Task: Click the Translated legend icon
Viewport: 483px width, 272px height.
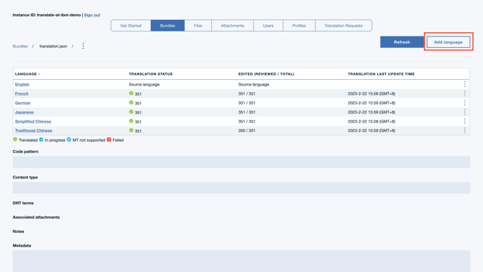Action: [15, 140]
